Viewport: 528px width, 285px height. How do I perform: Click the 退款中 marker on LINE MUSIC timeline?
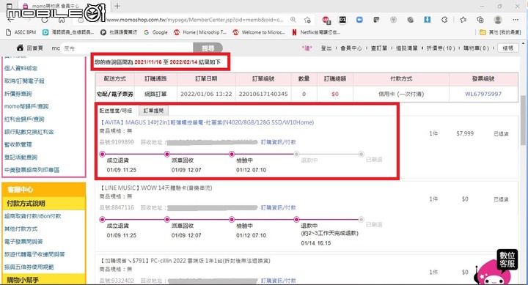coord(296,219)
